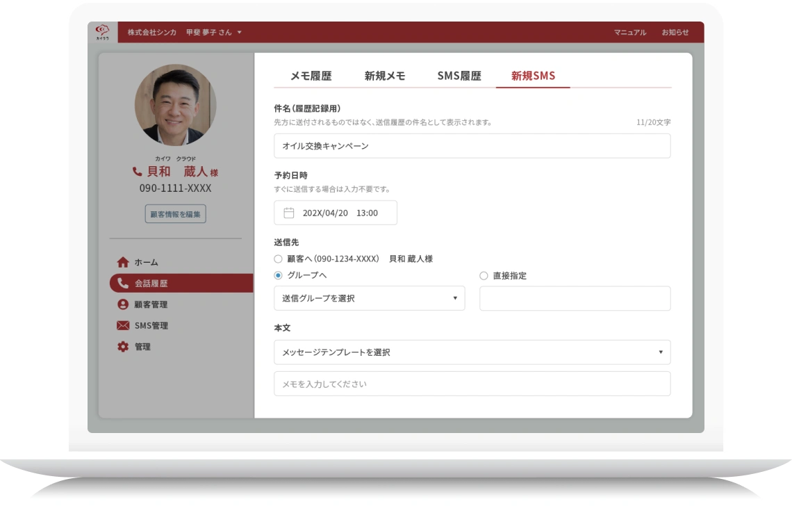Click the Kaiwa logo icon in header
Viewport: 792px width, 506px height.
click(102, 32)
